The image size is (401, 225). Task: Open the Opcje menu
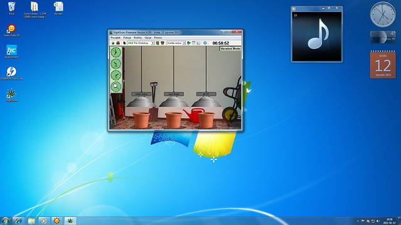tap(148, 37)
